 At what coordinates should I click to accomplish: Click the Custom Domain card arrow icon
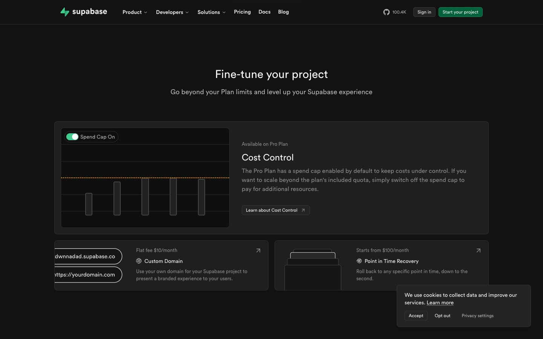tap(258, 250)
